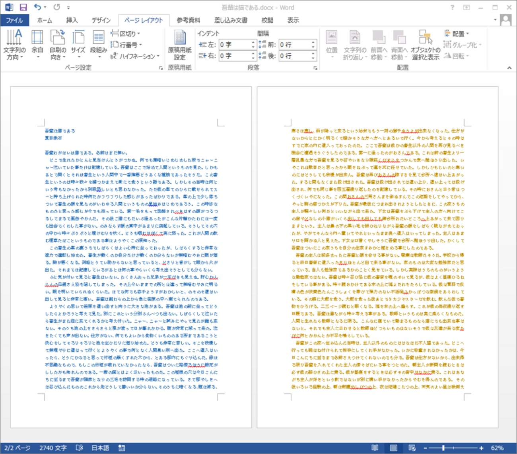Open the 行番号 (Line Numbers) dropdown
This screenshot has height=454, width=517.
pyautogui.click(x=125, y=45)
